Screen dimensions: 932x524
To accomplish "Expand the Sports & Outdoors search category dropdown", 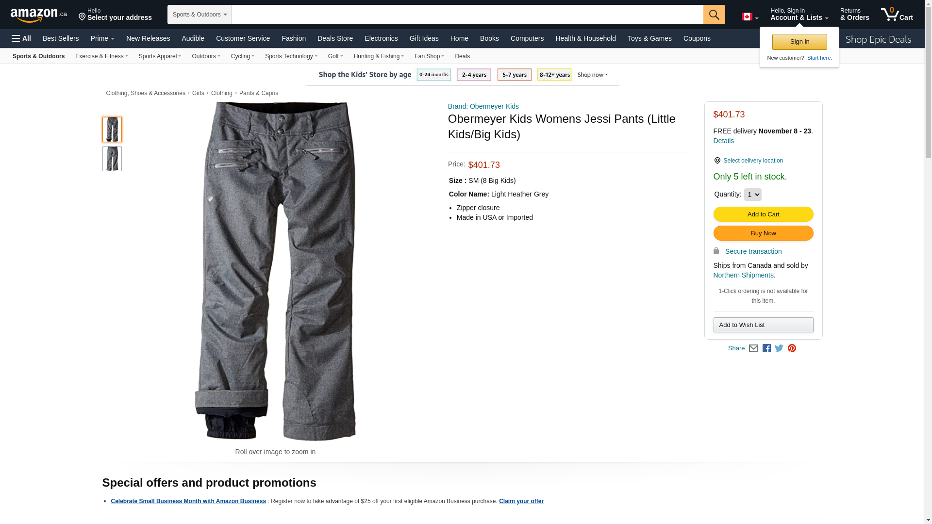I will (200, 15).
